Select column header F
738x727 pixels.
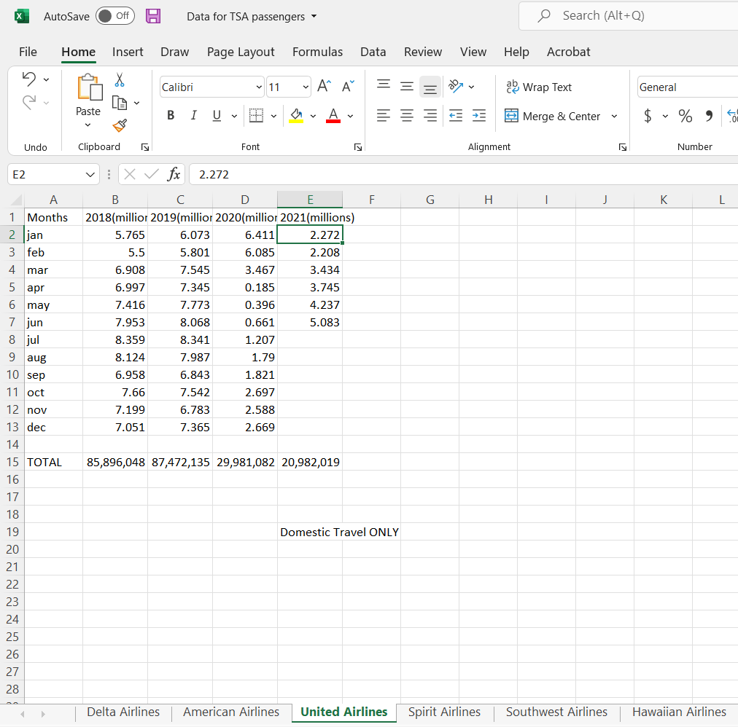click(x=372, y=200)
